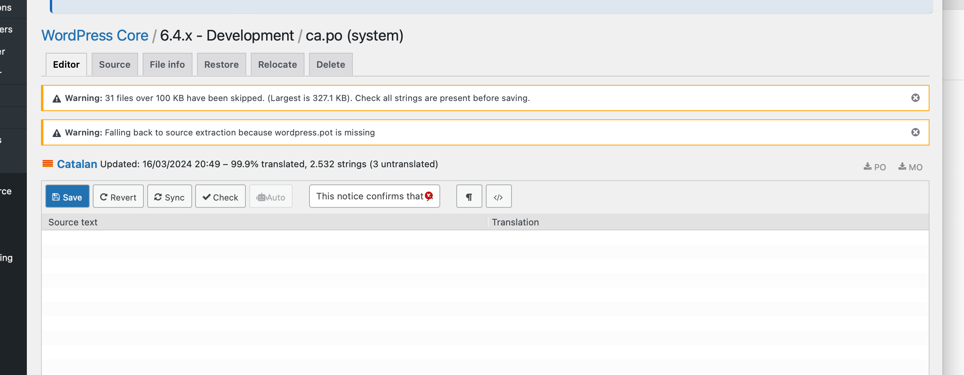Toggle code view button

coord(498,197)
